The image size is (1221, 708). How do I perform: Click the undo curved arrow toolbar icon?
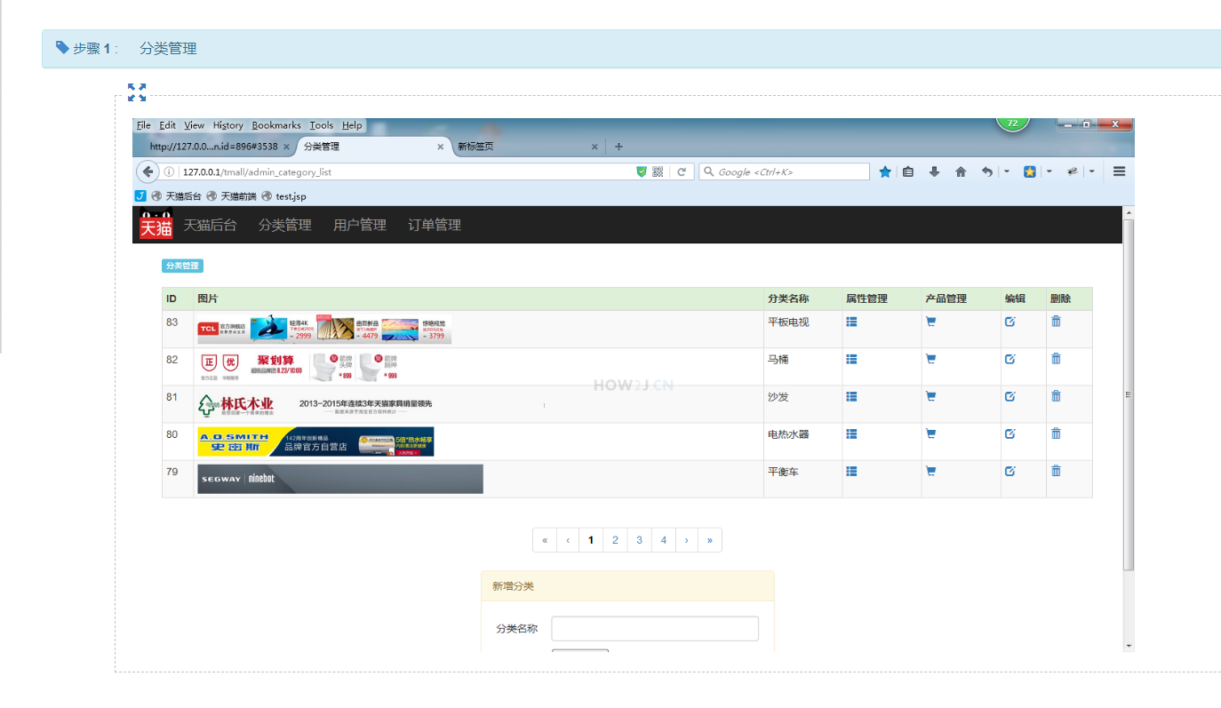(986, 171)
